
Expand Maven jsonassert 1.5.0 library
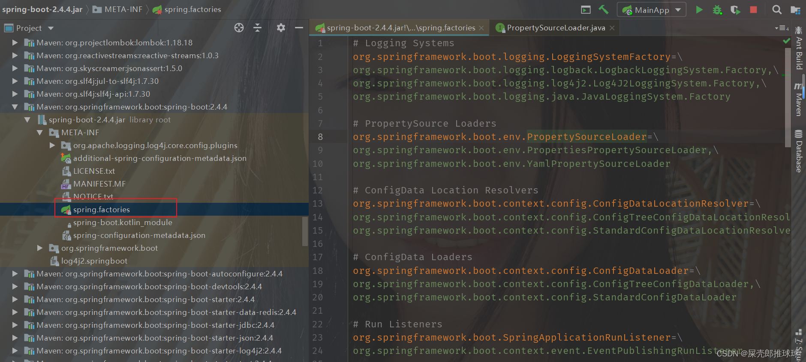15,68
